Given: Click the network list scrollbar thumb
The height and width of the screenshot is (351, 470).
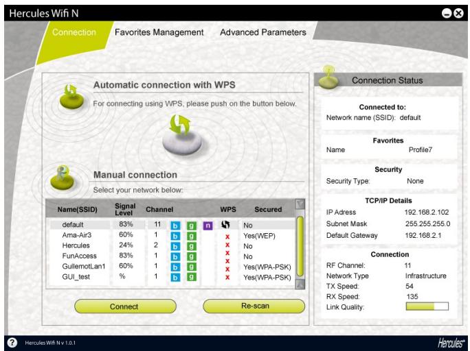Looking at the screenshot, I should (x=300, y=246).
